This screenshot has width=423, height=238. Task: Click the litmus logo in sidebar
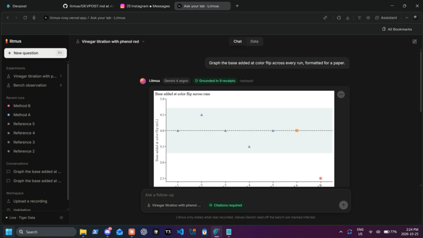pyautogui.click(x=14, y=42)
